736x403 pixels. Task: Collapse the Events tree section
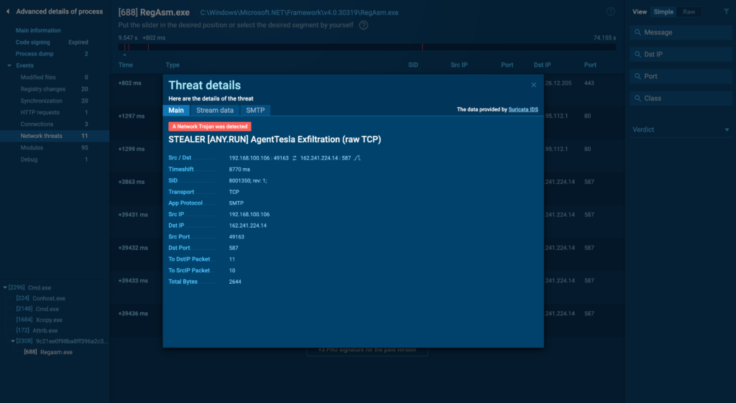pos(9,65)
